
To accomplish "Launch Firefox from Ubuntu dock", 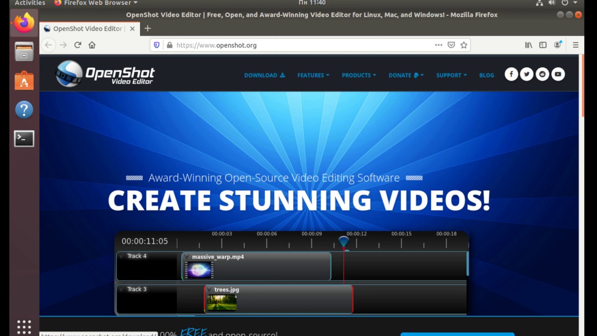I will coord(24,22).
